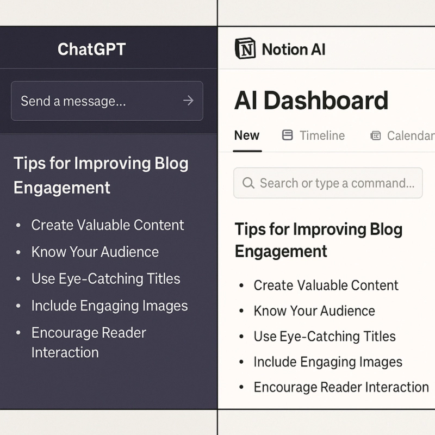The height and width of the screenshot is (435, 435).
Task: Select 'Use Eye-Catching Titles' in ChatGPT panel
Action: (105, 279)
